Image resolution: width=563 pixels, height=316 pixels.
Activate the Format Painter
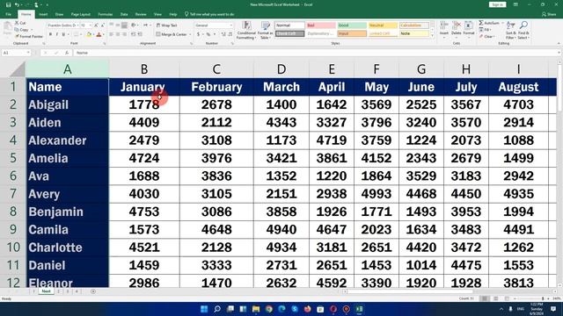[29, 36]
